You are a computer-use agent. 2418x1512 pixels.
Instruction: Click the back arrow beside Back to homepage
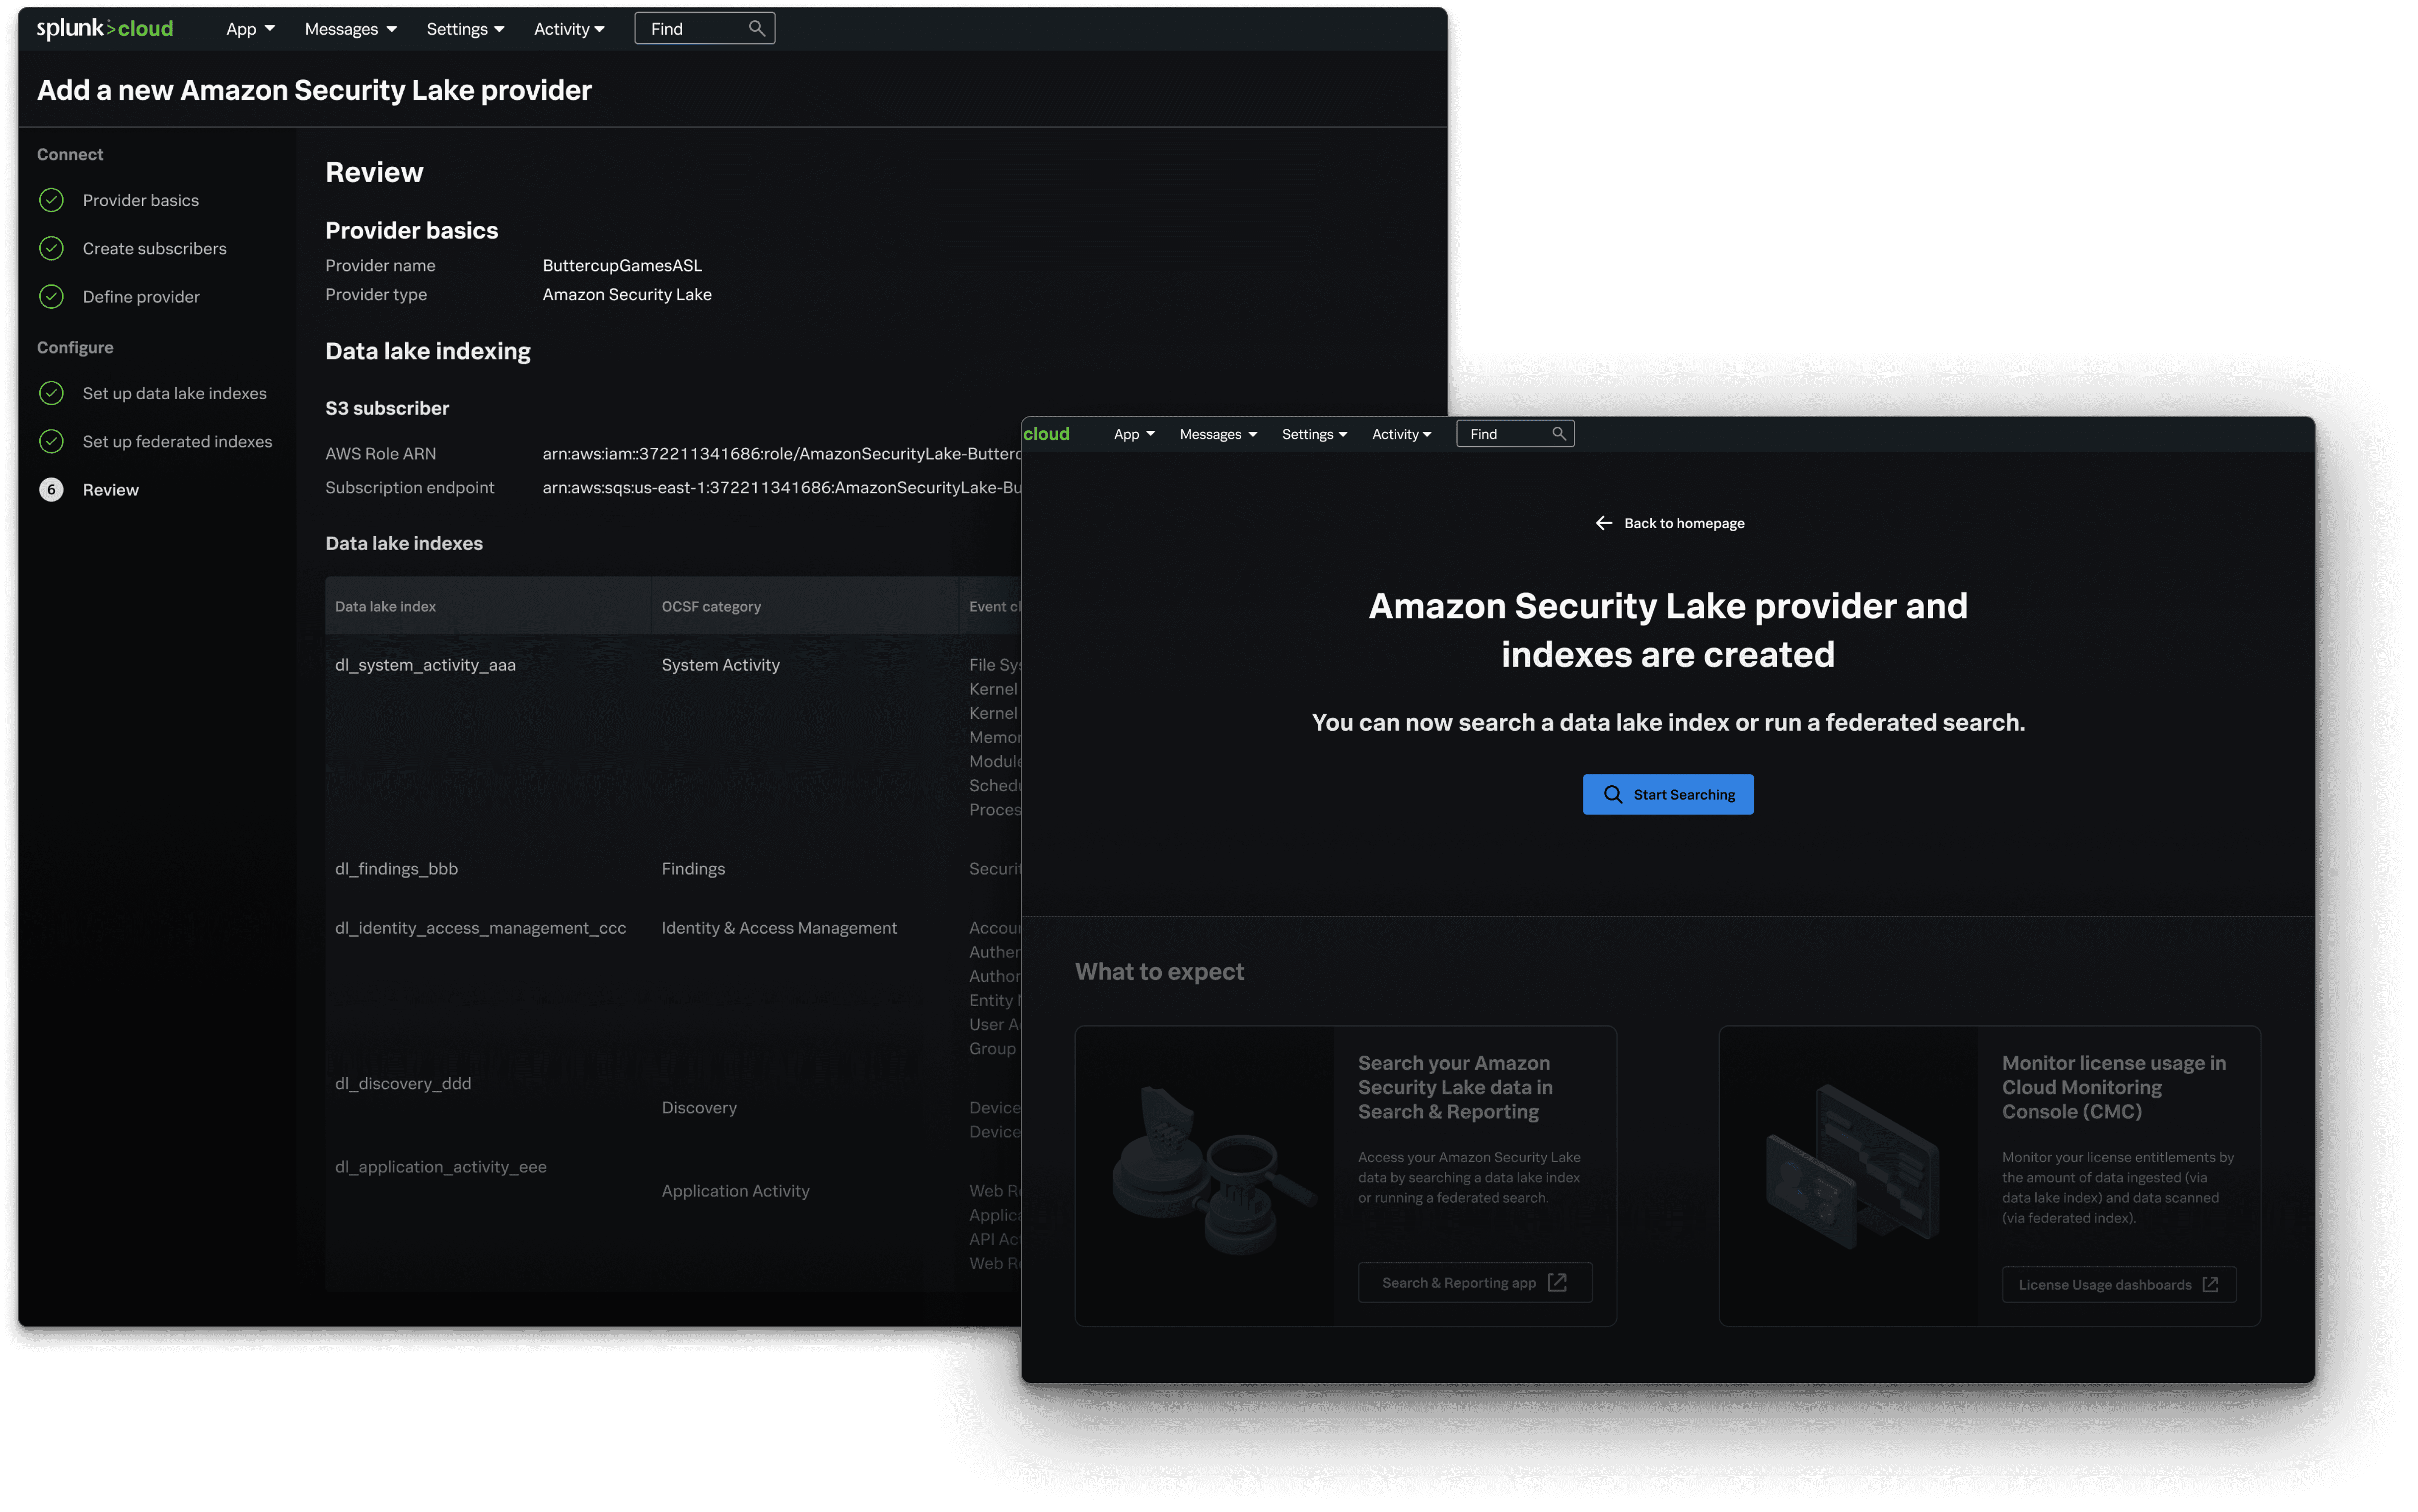[x=1604, y=523]
